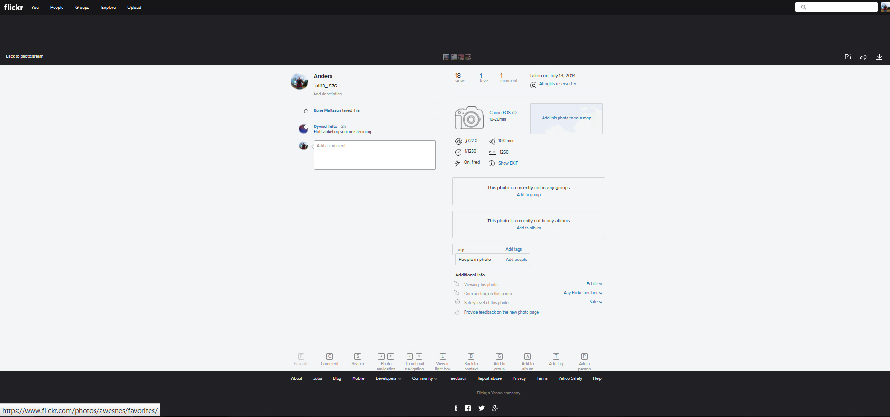This screenshot has width=890, height=417.
Task: Open the Feedback footer link
Action: click(x=457, y=378)
